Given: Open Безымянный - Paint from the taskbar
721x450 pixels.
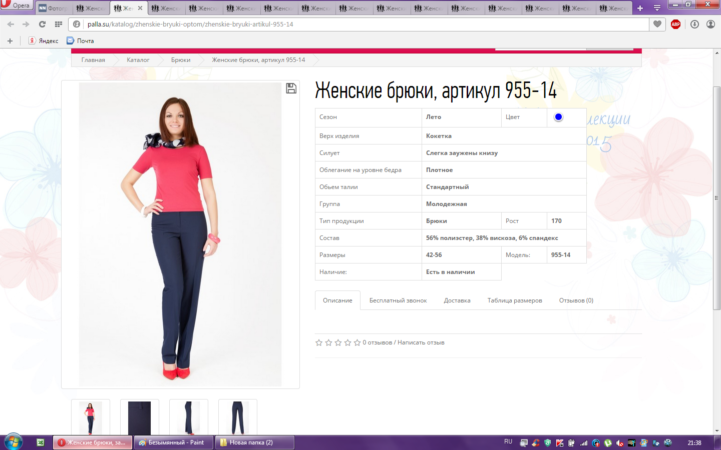Looking at the screenshot, I should tap(173, 442).
